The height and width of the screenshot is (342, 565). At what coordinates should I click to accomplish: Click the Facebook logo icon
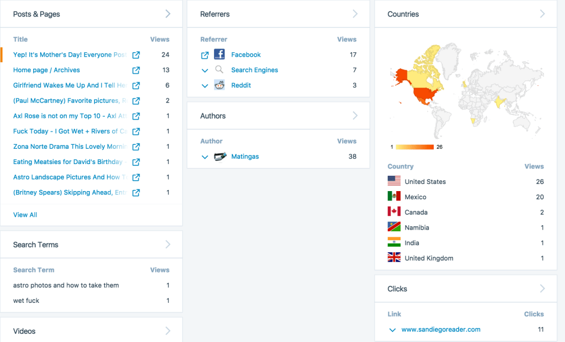[220, 55]
